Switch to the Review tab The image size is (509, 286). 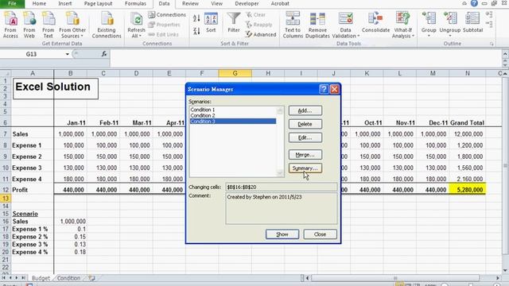click(x=190, y=3)
